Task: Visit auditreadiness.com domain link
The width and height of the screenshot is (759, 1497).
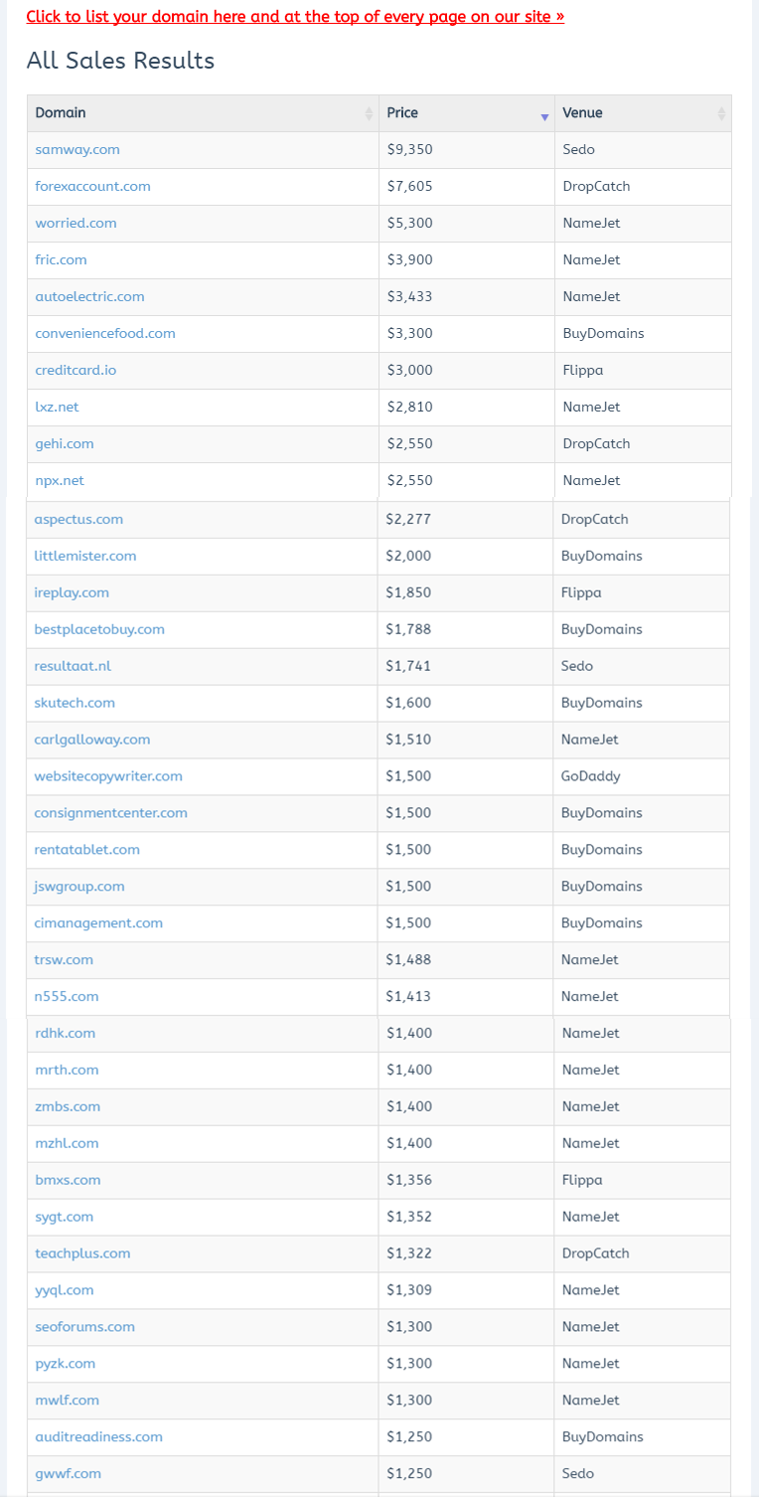Action: pos(98,1437)
